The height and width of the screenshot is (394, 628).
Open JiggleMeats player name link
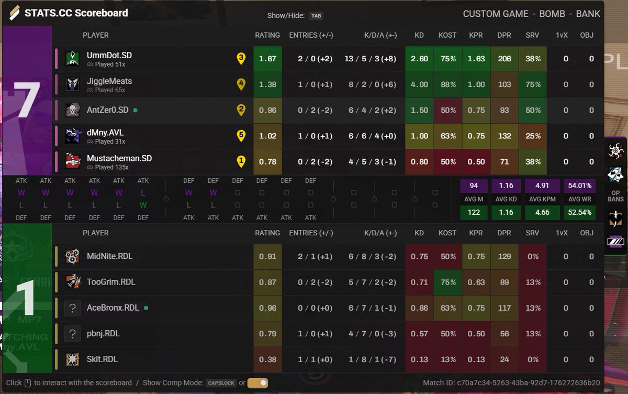coord(109,81)
